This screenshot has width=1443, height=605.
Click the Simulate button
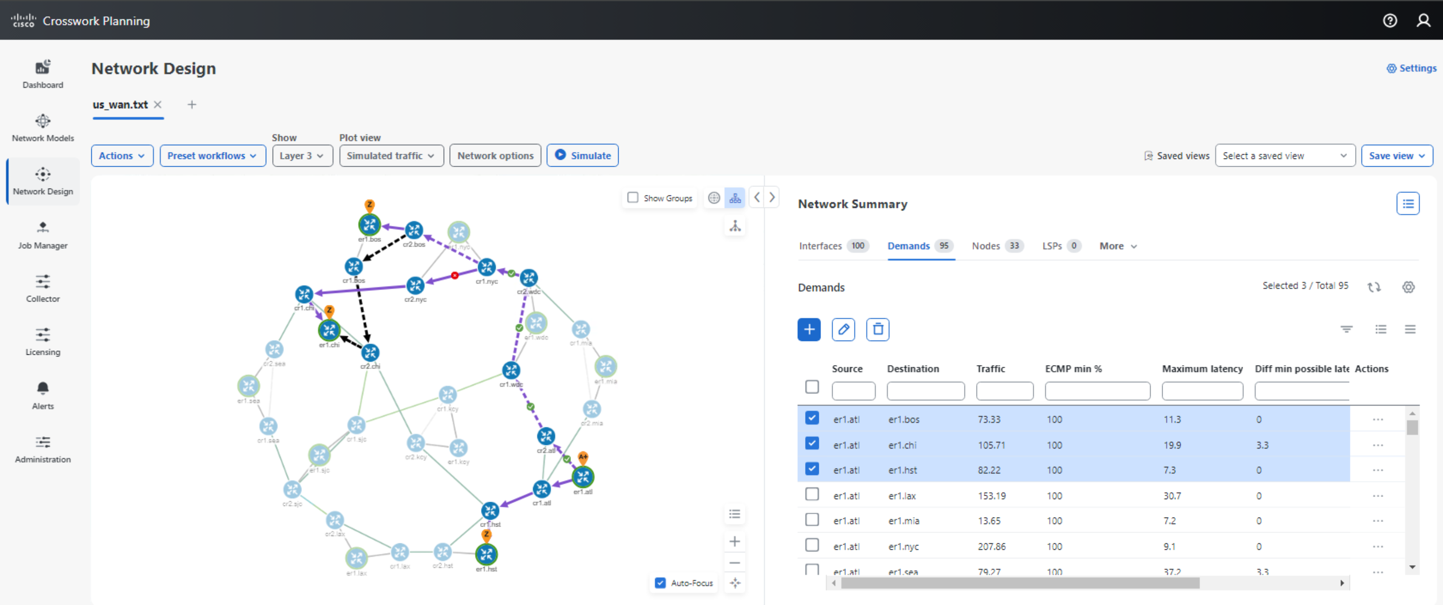(582, 156)
